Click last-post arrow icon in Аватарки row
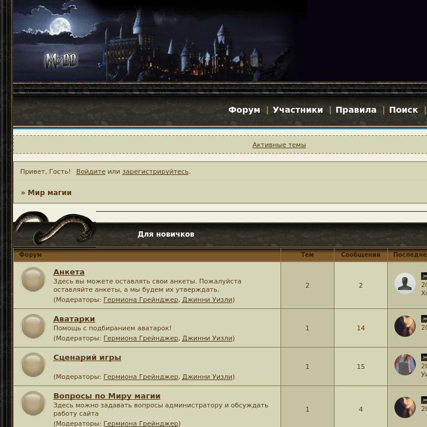The image size is (427, 427). coord(424,318)
